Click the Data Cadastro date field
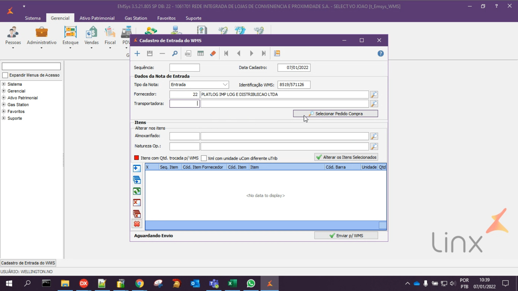The width and height of the screenshot is (518, 291). click(x=294, y=68)
